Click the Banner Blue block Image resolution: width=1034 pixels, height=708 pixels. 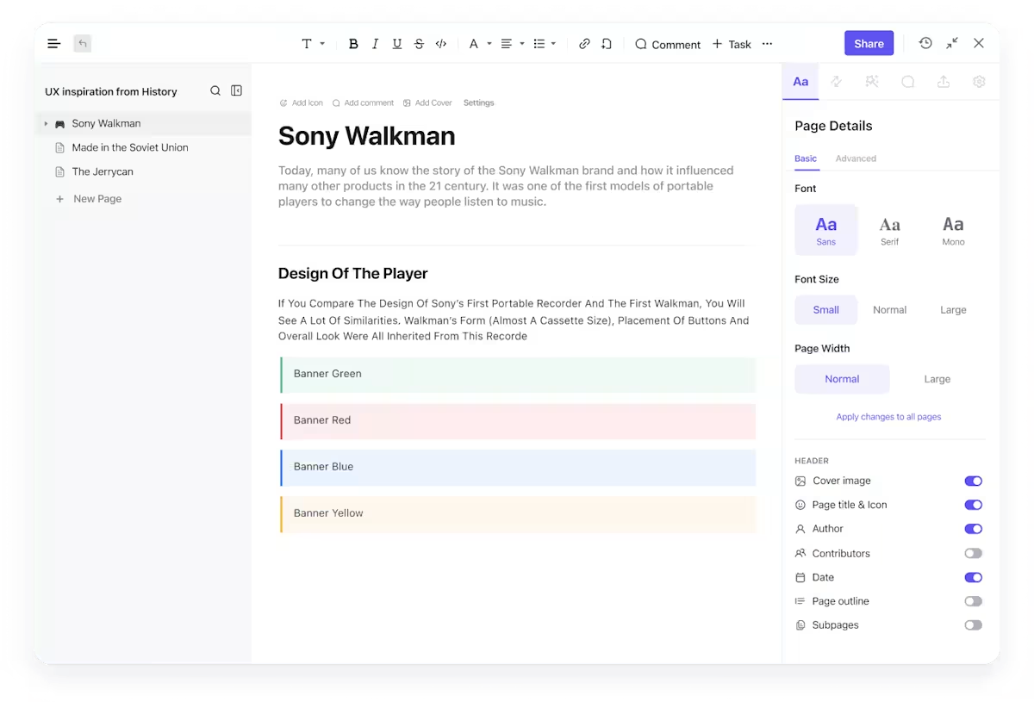click(518, 468)
